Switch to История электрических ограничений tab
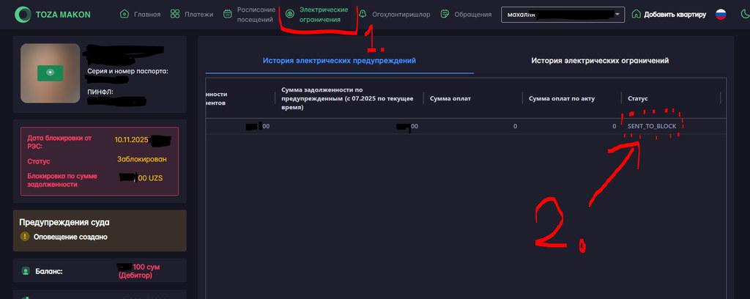Screen dimensions: 750x299 click(600, 61)
